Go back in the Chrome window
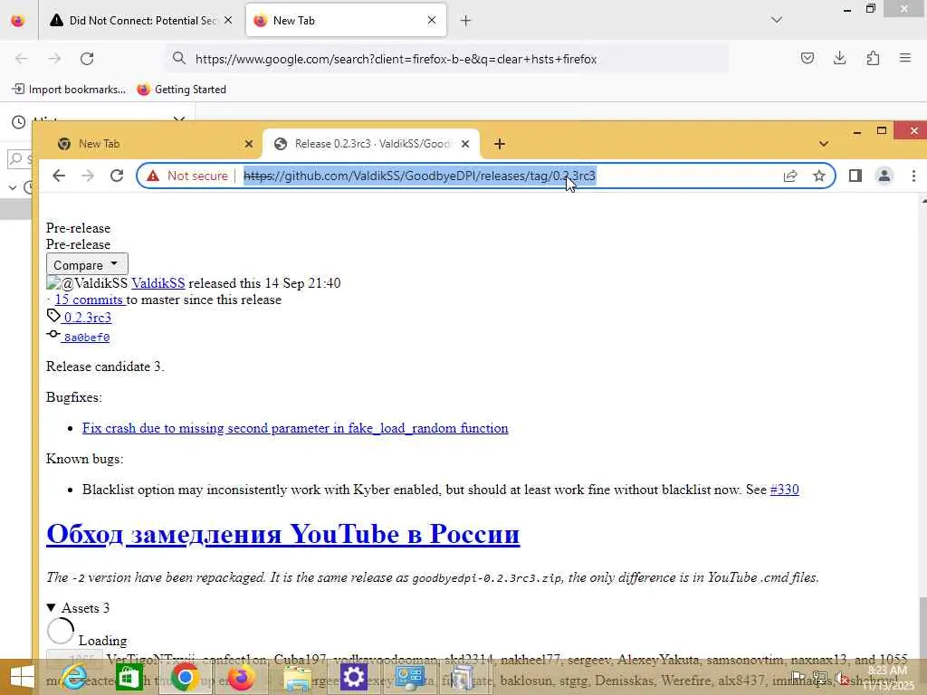Screen dimensions: 927x695 59,176
